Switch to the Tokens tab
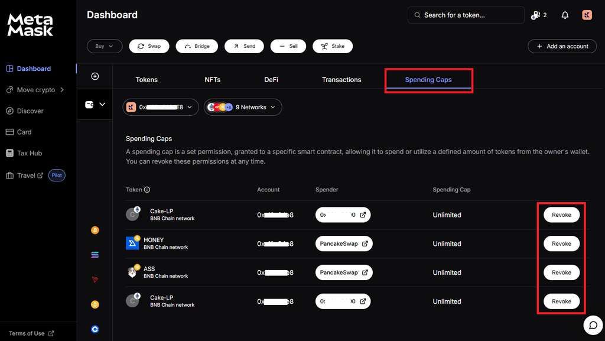 tap(147, 80)
